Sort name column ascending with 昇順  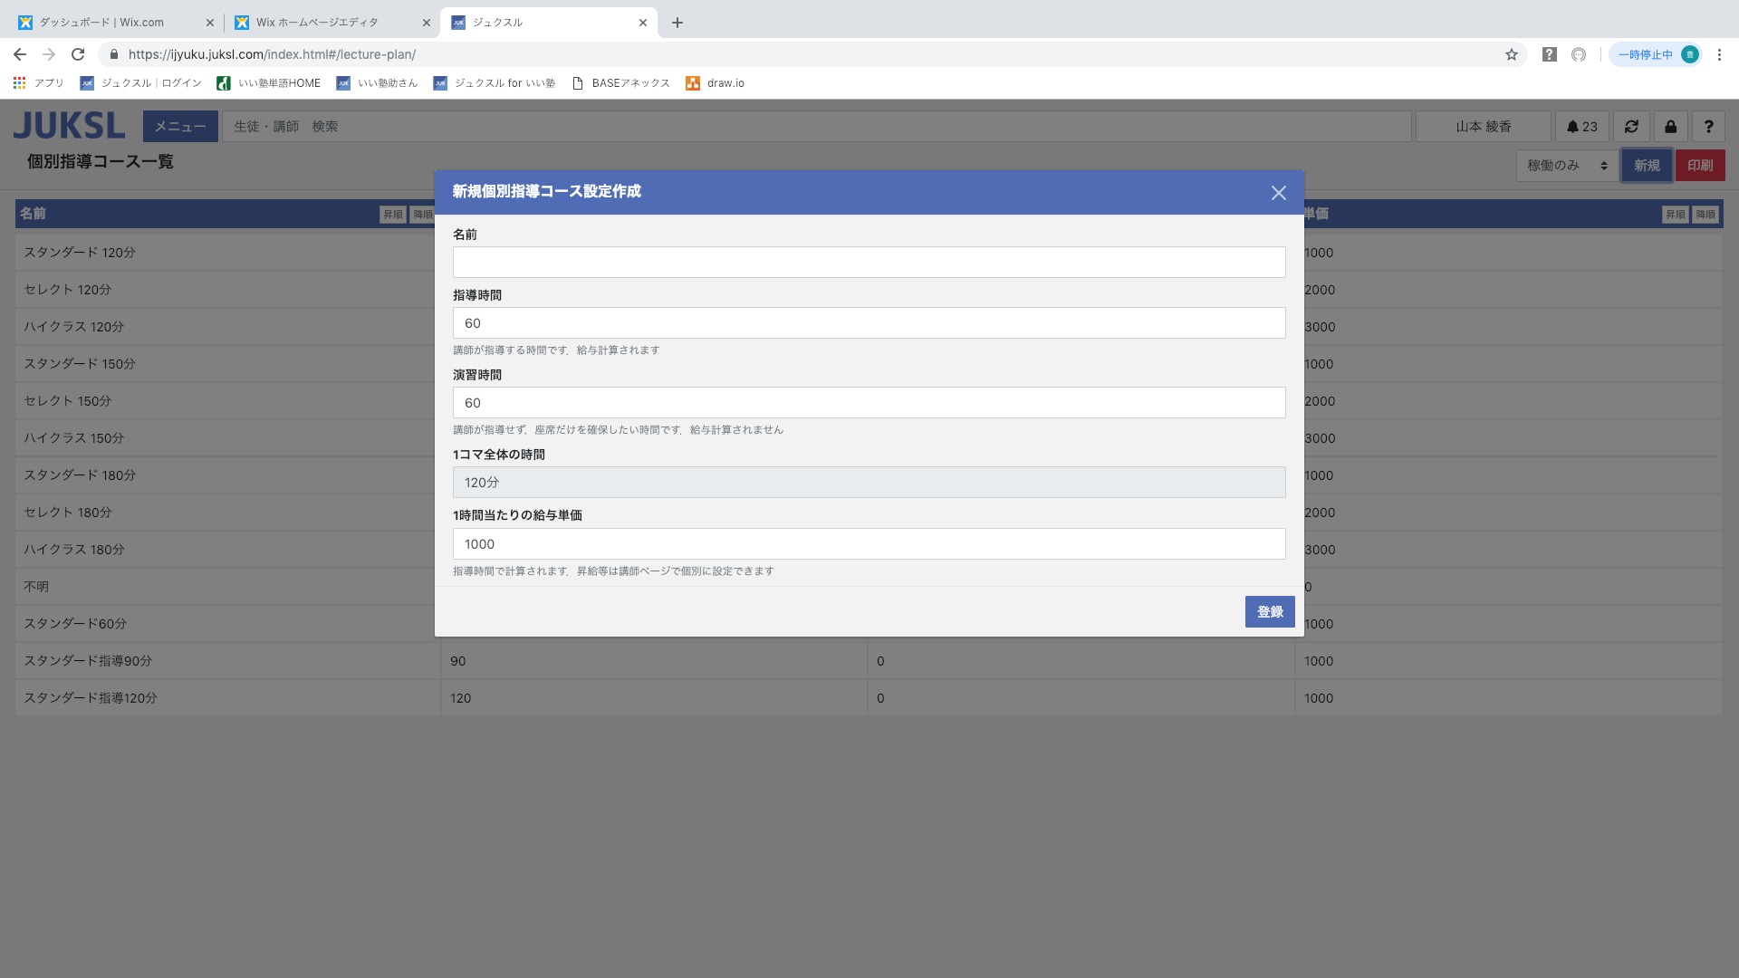pos(392,215)
